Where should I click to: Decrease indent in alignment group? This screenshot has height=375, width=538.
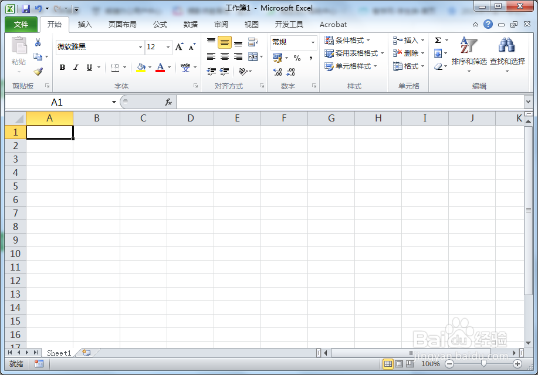point(211,72)
